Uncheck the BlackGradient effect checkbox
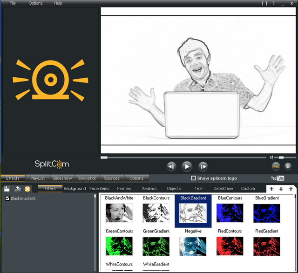 (x=7, y=198)
